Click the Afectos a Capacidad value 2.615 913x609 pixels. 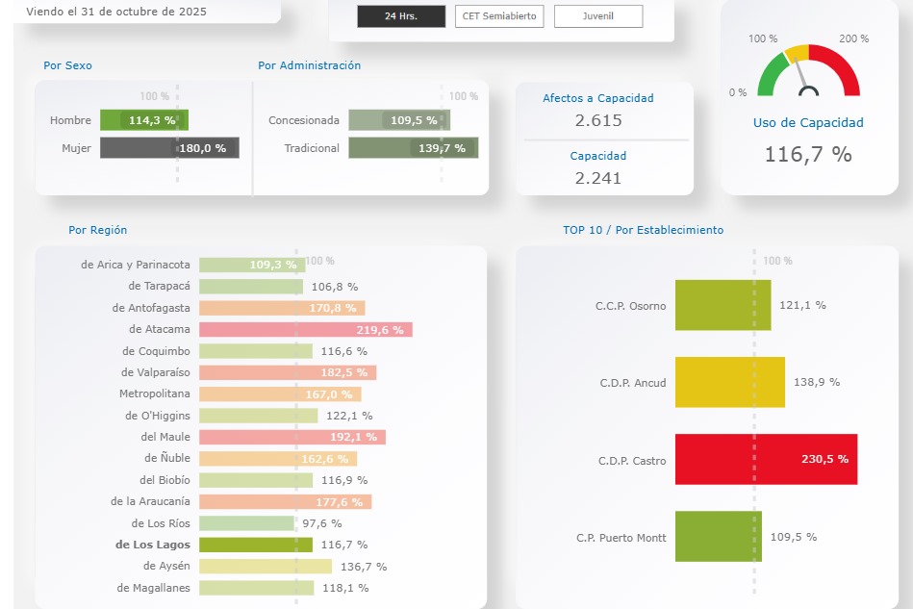(x=597, y=120)
